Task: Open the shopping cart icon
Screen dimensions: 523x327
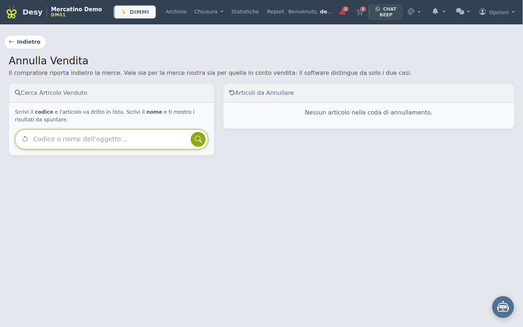Action: [360, 12]
